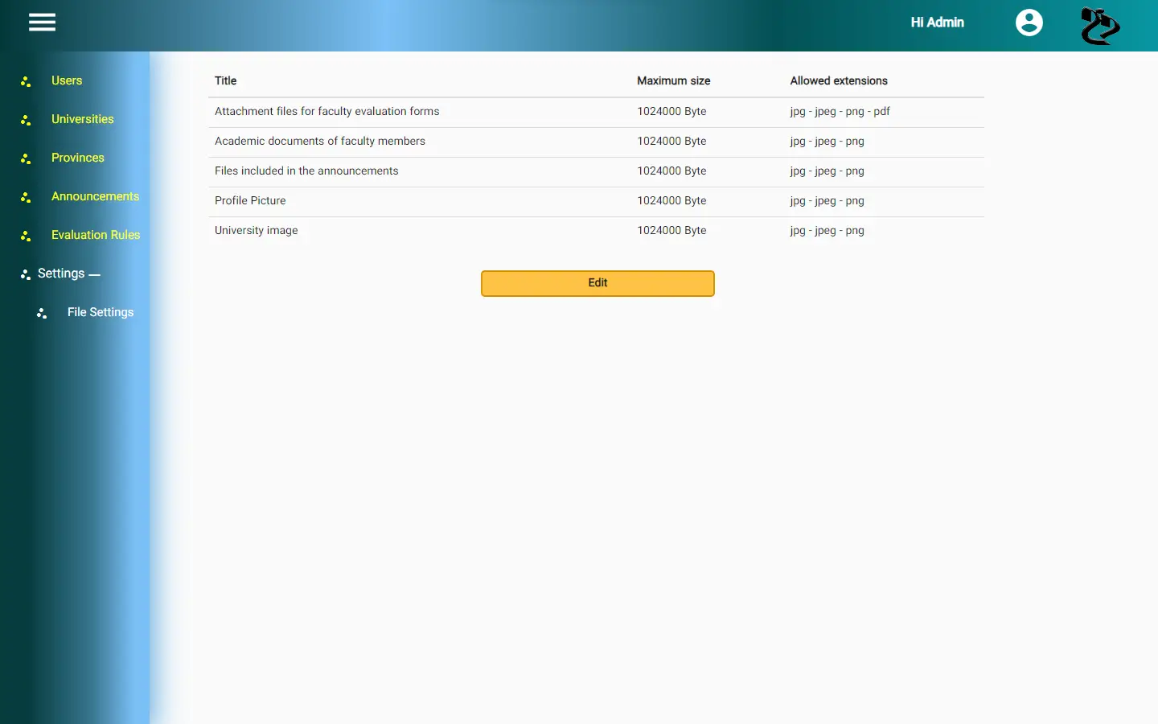Click the dots icon beside Announcements
The width and height of the screenshot is (1158, 724).
26,197
